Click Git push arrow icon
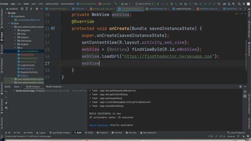Screen dimensions: 251x141 pyautogui.click(x=209, y=4)
